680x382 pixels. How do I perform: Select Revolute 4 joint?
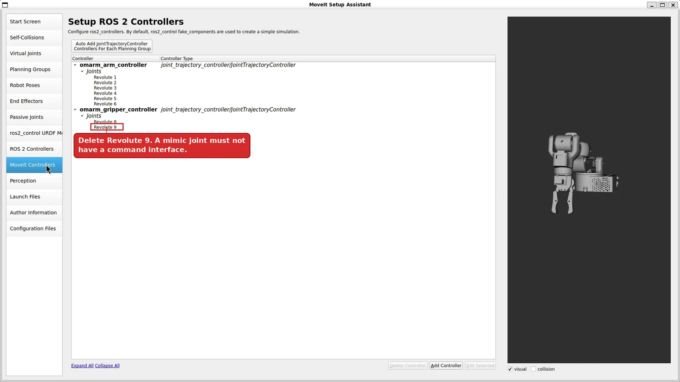105,93
